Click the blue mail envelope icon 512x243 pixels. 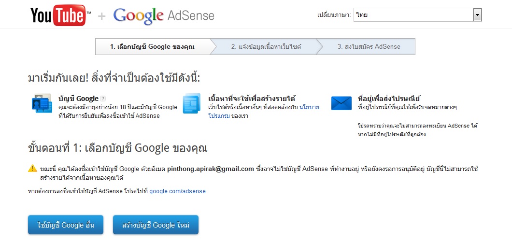point(341,103)
